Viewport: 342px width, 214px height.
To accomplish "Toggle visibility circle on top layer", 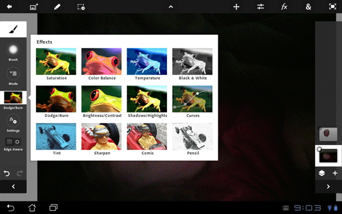I will point(319,127).
